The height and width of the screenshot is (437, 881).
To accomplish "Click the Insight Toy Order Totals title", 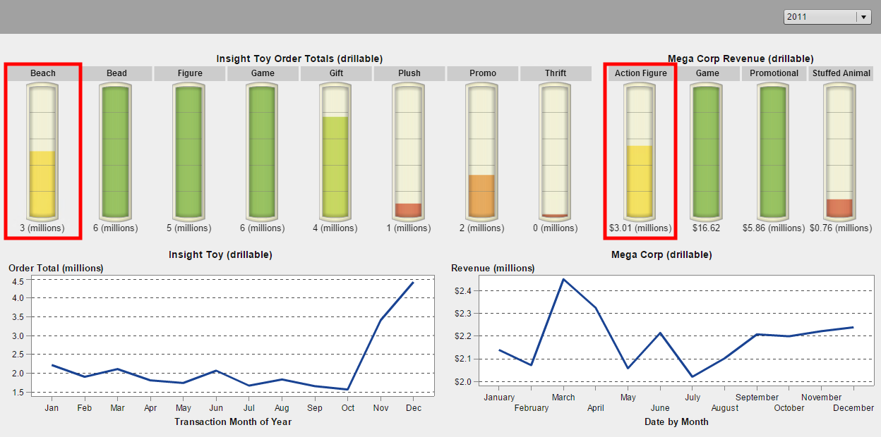I will pos(299,59).
